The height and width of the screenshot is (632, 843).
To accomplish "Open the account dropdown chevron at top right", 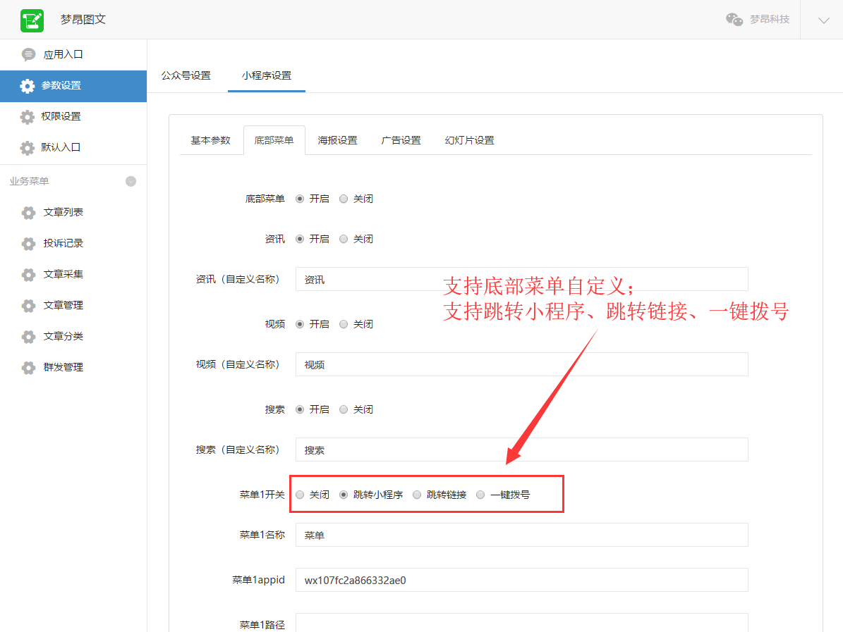I will tap(824, 20).
